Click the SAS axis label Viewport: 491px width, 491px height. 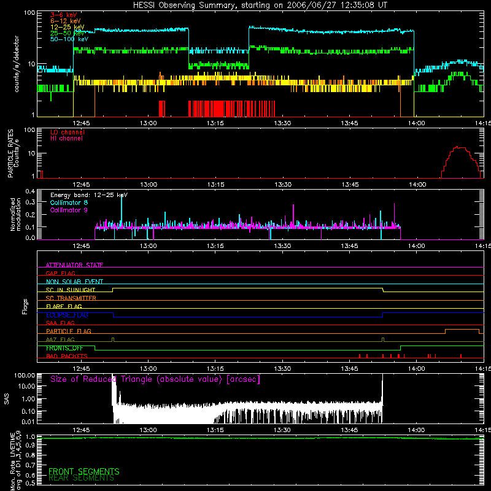coord(7,398)
